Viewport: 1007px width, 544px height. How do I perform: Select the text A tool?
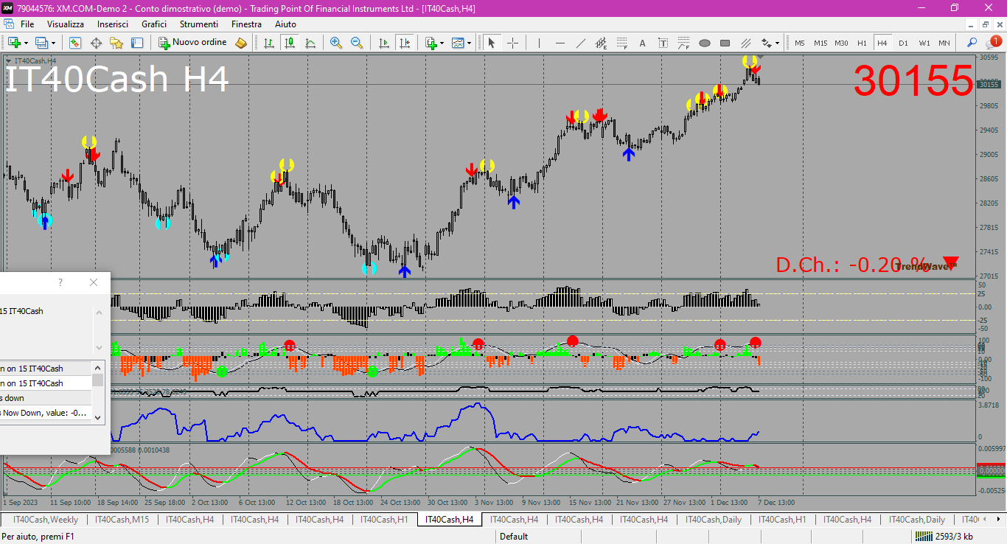pyautogui.click(x=642, y=43)
